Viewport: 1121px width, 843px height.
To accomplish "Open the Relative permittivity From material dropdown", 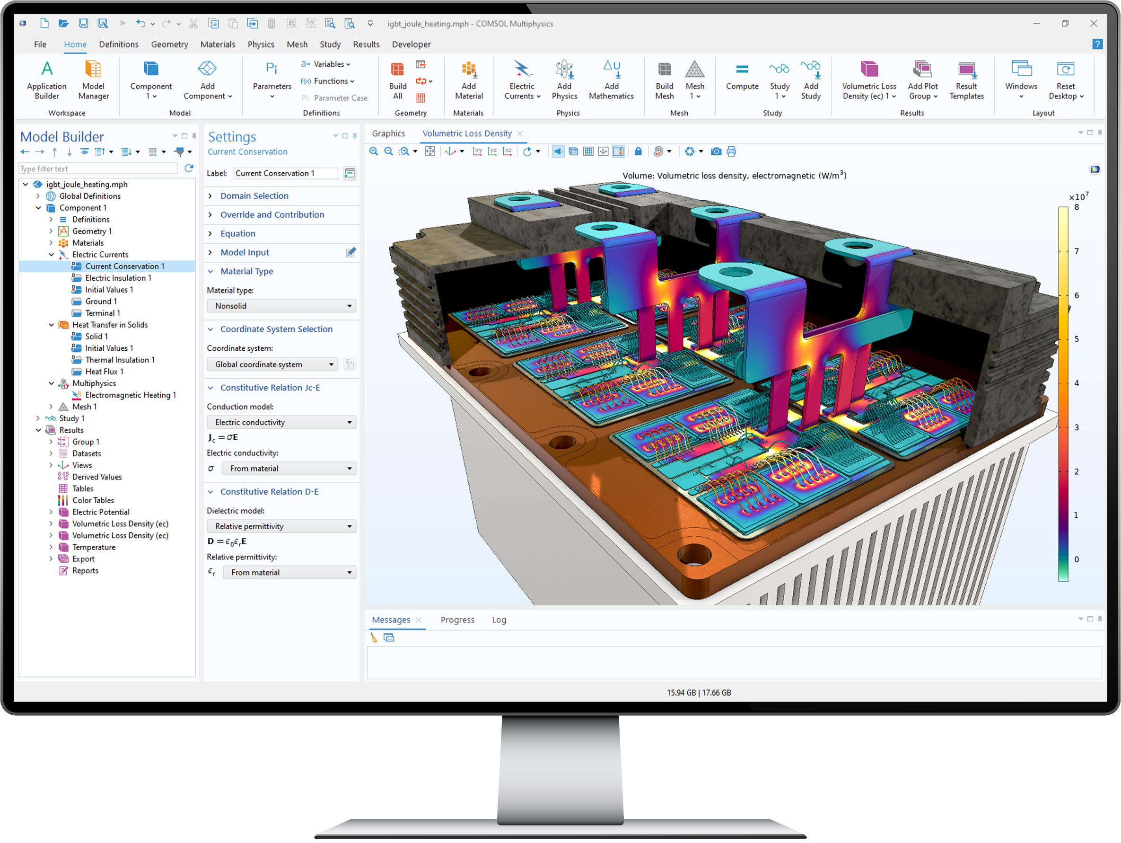I will (289, 573).
